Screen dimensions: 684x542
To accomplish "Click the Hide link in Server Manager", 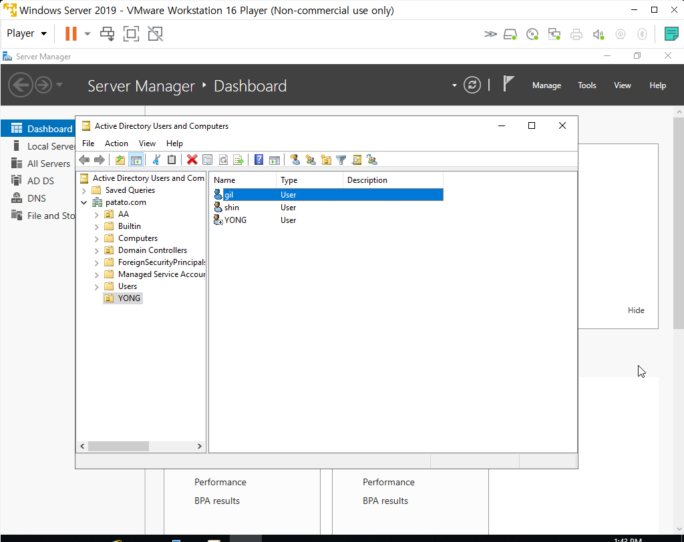I will [x=636, y=310].
